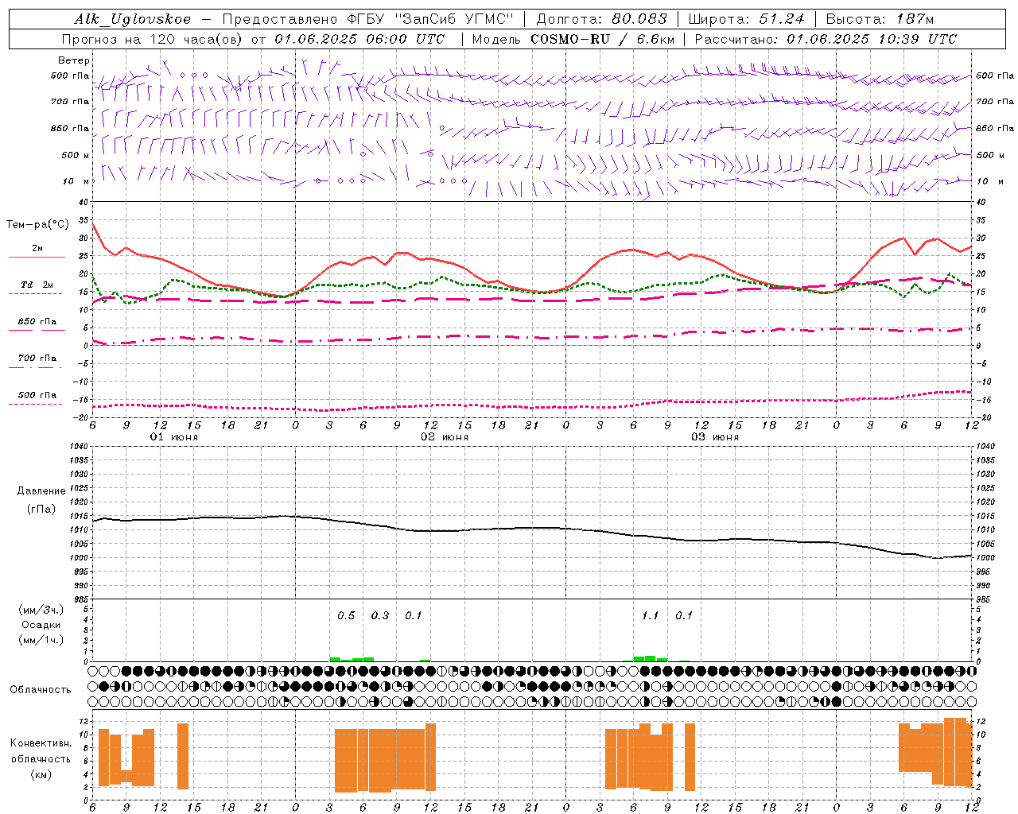Click the Осадки precipitation label
The width and height of the screenshot is (1018, 814).
pyautogui.click(x=41, y=625)
